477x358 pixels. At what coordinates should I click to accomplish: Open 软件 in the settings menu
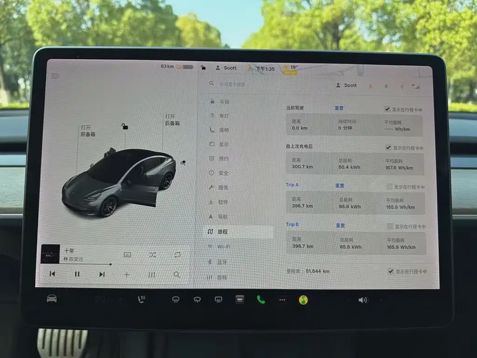(x=223, y=202)
